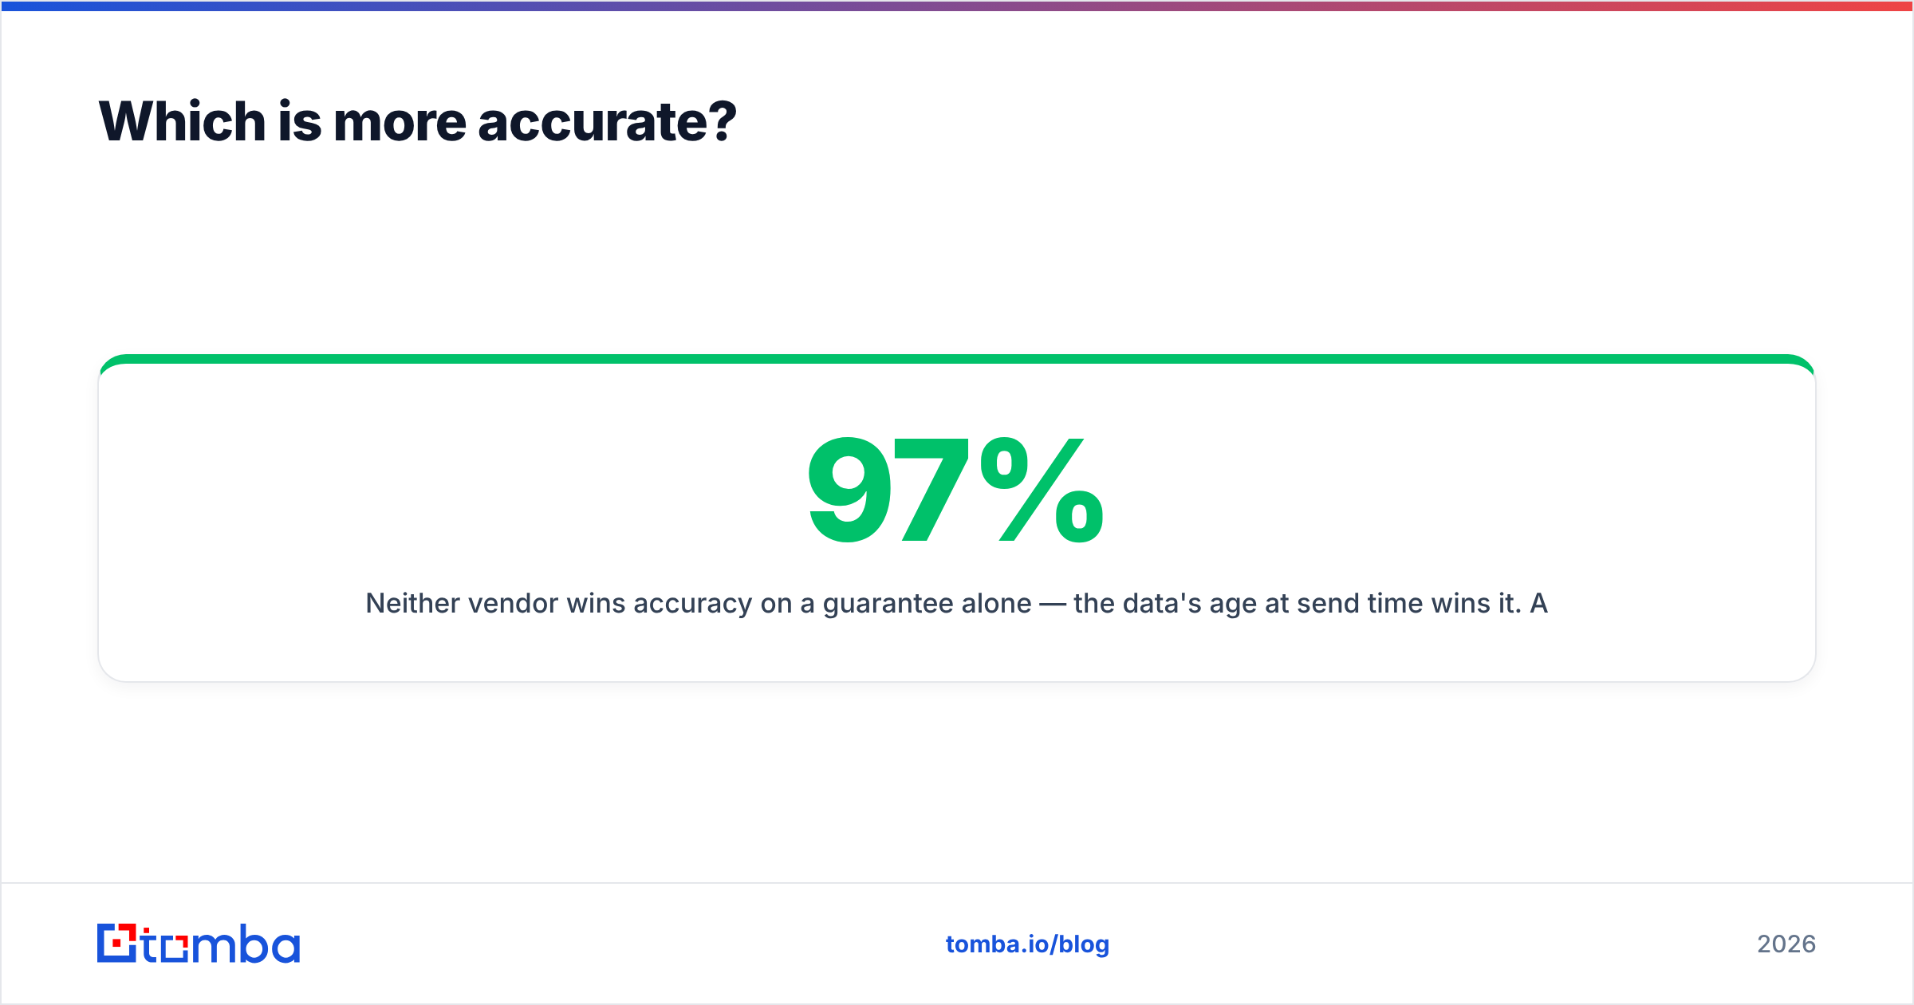Screen dimensions: 1914x1005
Task: Click the green digit 9
Action: (849, 490)
